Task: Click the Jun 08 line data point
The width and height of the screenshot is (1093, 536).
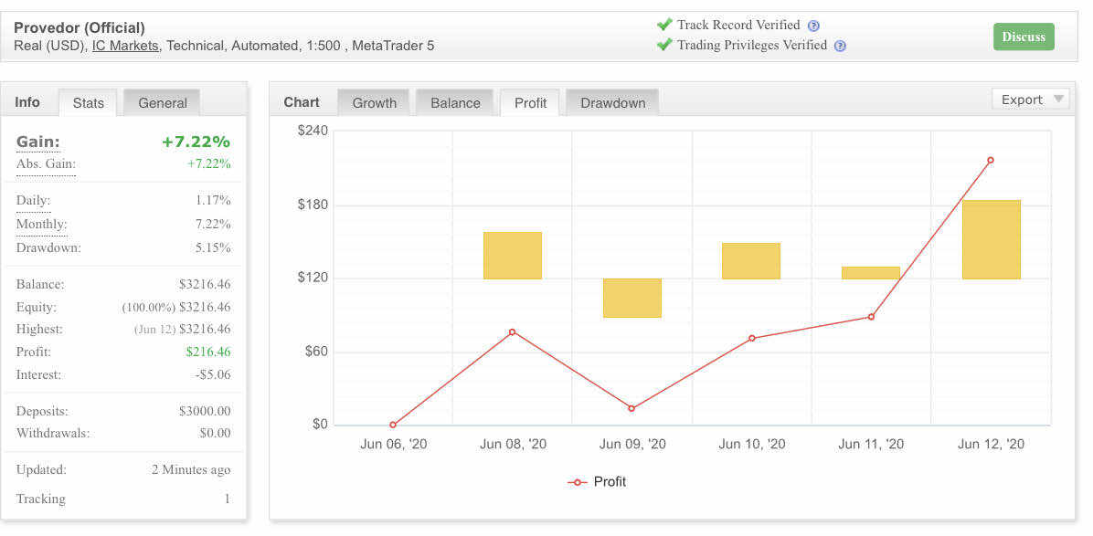Action: click(512, 331)
